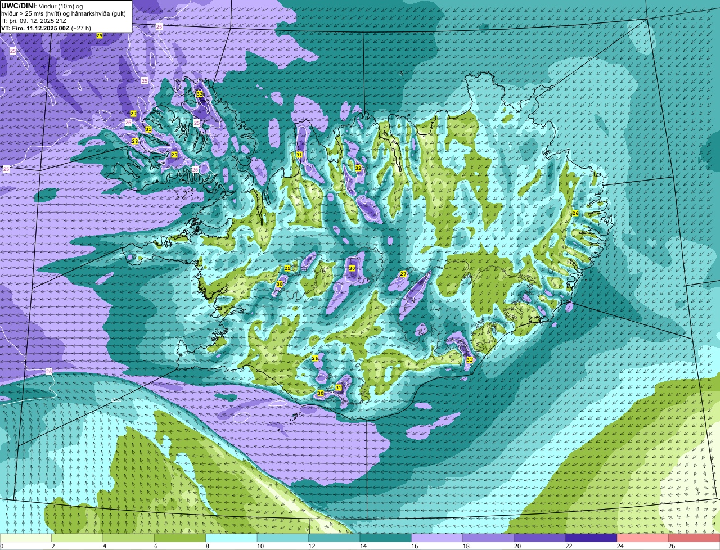Click the 0–2 m/s pale yellow legend swatch

coord(26,538)
